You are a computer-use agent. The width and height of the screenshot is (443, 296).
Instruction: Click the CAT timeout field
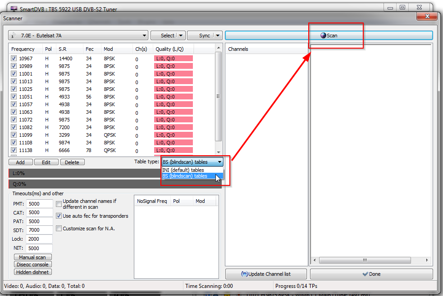(40, 213)
